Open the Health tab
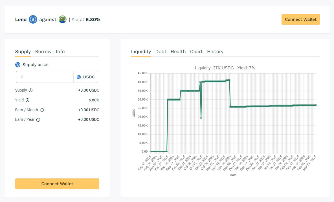 [x=178, y=52]
